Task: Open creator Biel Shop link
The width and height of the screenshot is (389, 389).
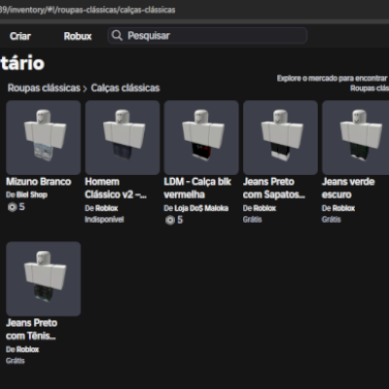Action: 32,194
